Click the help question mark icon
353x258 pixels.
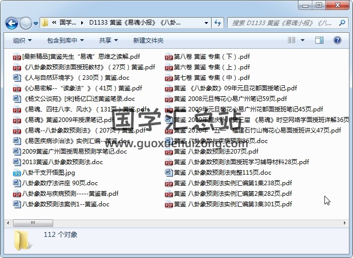337,40
